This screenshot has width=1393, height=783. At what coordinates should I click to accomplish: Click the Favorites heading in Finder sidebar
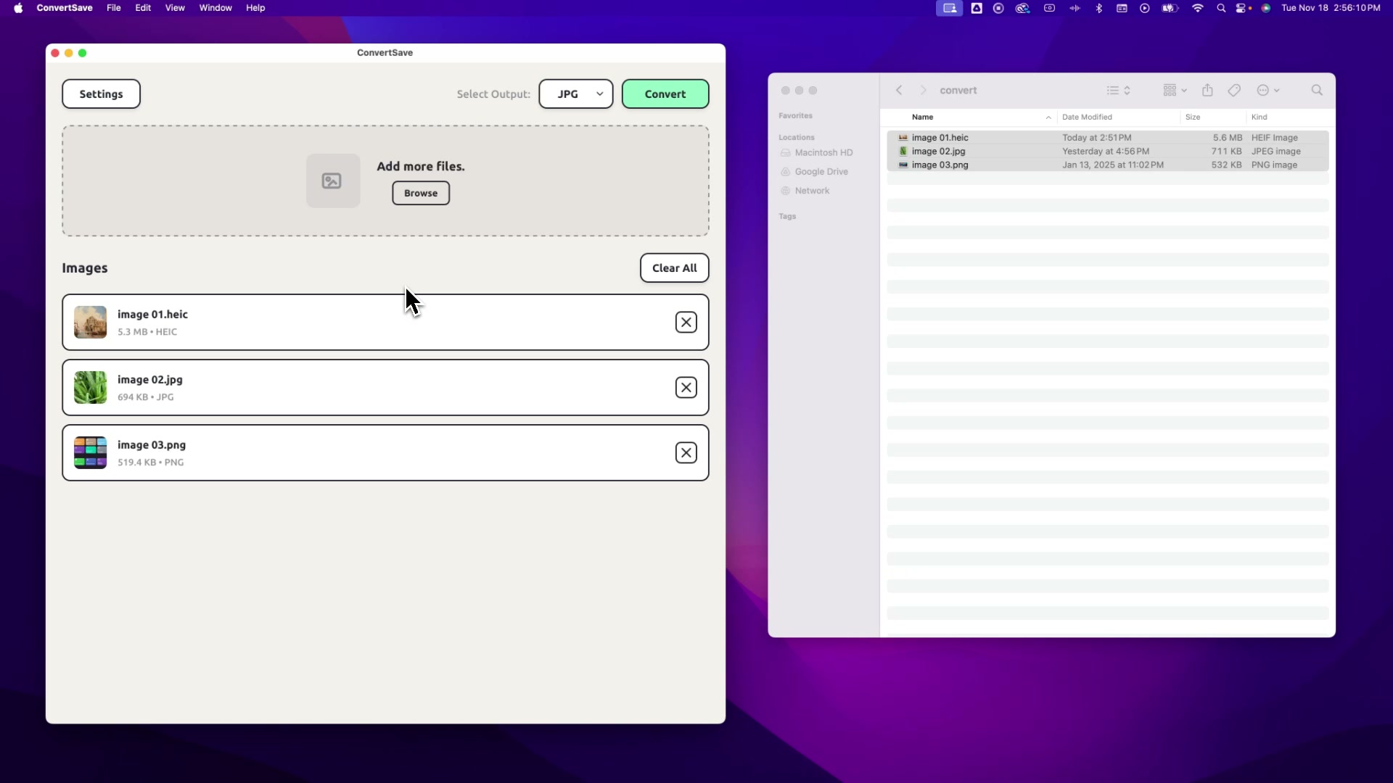(x=795, y=116)
